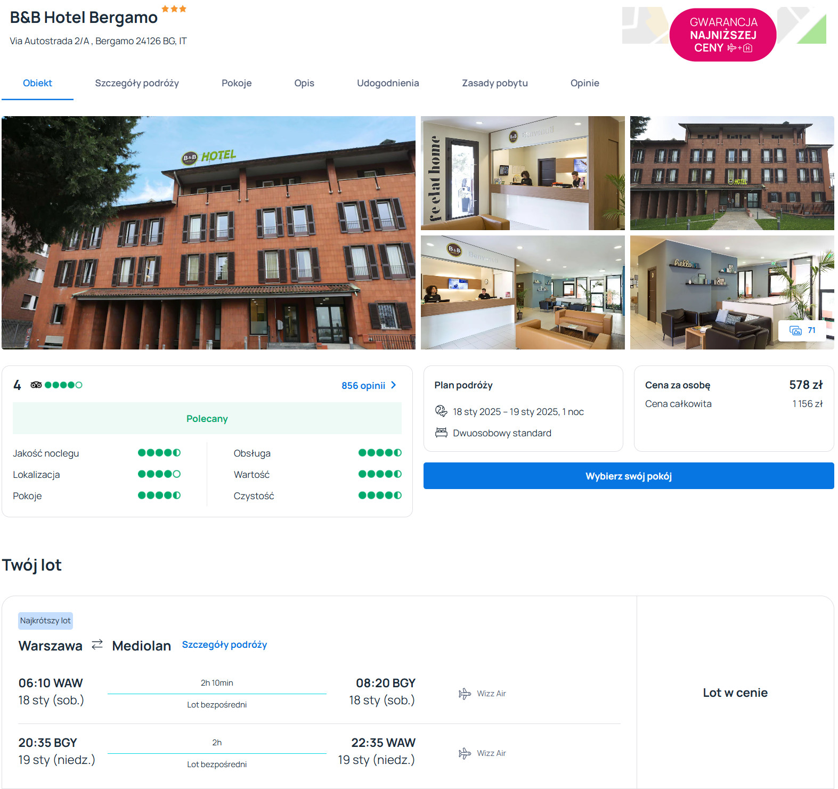
Task: Click the three-star hotel rating icon
Action: tap(174, 9)
